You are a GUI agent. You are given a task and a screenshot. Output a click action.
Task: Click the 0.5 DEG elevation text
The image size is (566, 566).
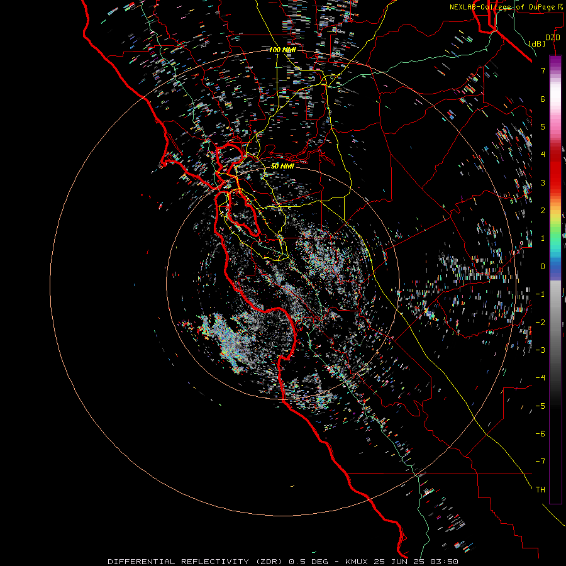(308, 562)
